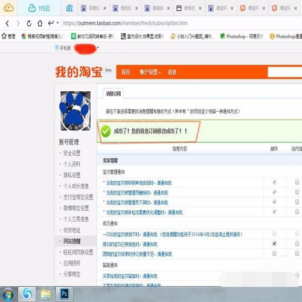Click the undo-close curved arrow icon

[x=51, y=23]
